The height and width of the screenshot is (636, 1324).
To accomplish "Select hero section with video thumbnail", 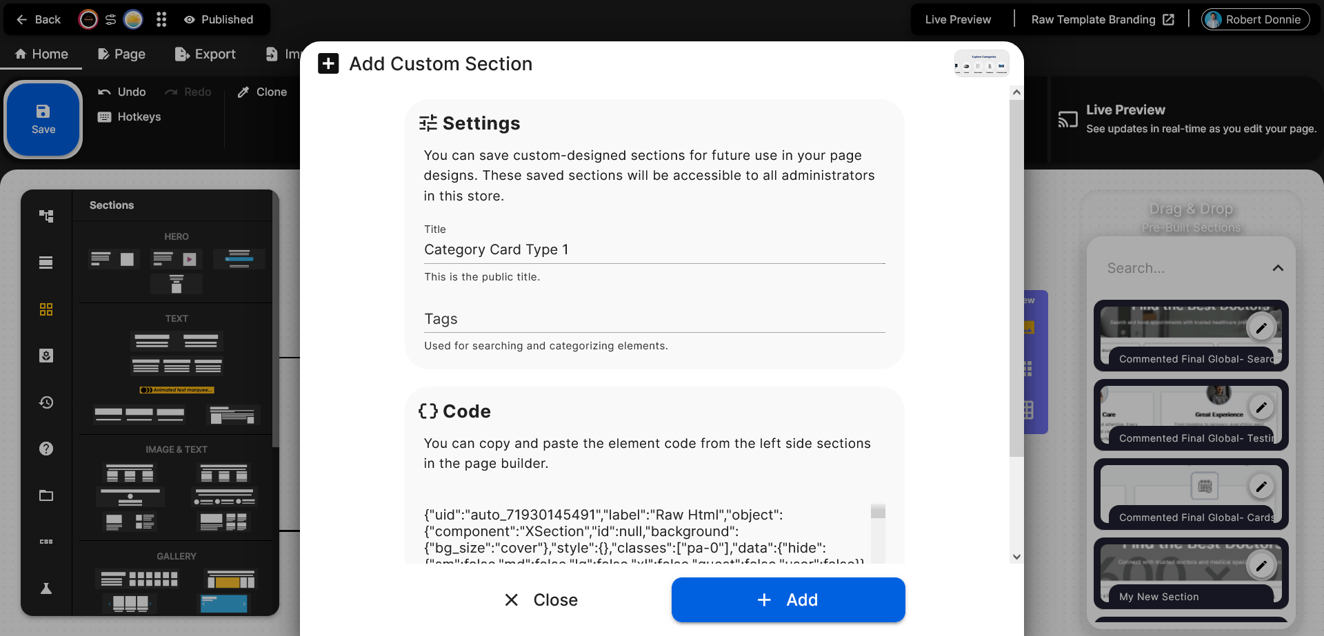I will point(175,259).
